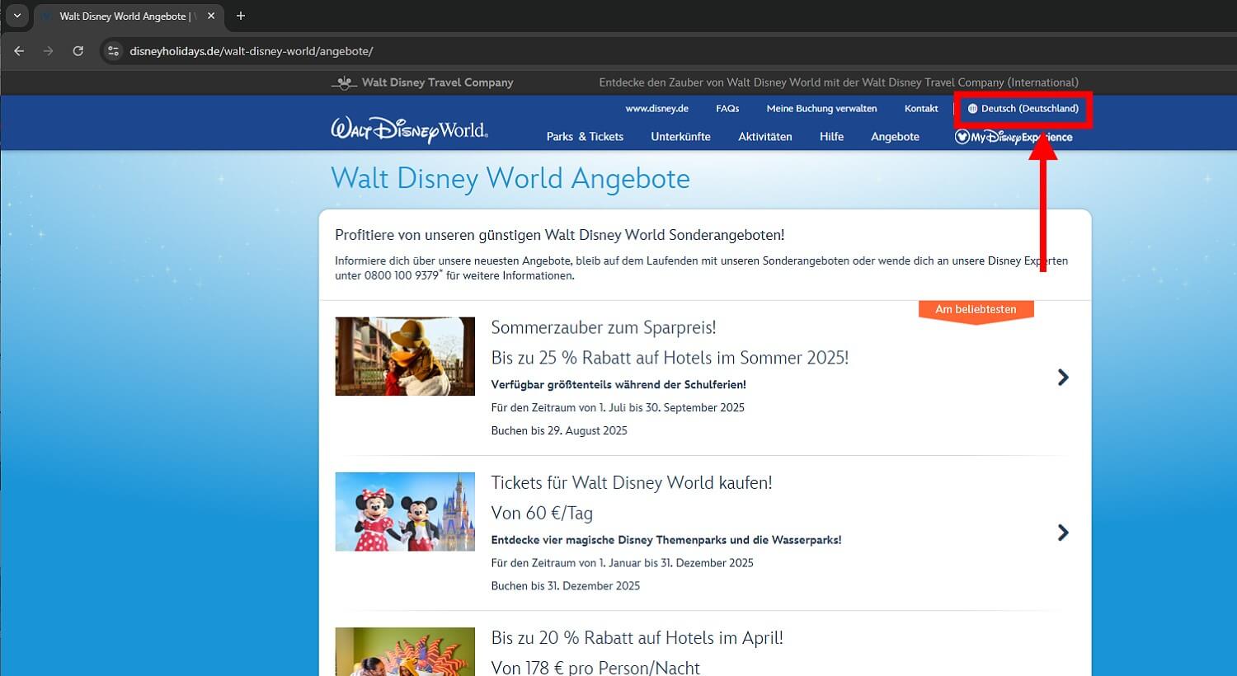Open the tab search dropdown arrow
Screen dimensions: 1237x676
pos(16,16)
